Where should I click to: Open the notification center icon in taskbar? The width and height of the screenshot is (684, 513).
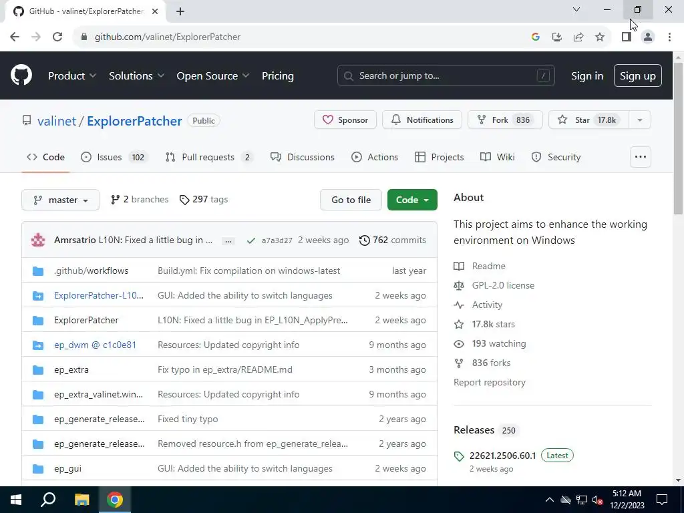(662, 500)
